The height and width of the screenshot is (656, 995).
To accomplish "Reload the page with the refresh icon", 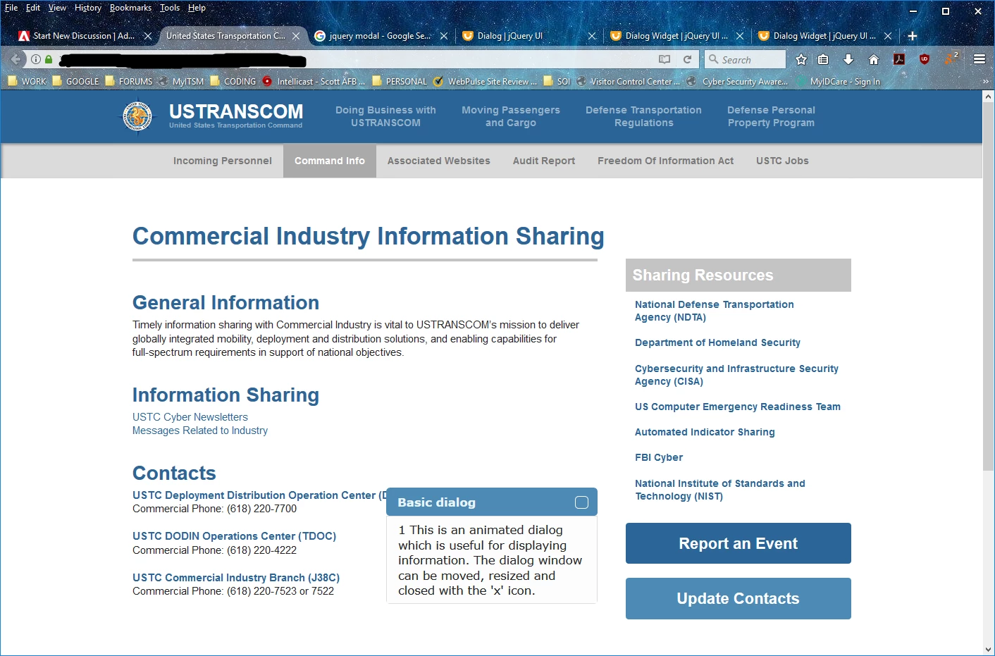I will tap(687, 59).
